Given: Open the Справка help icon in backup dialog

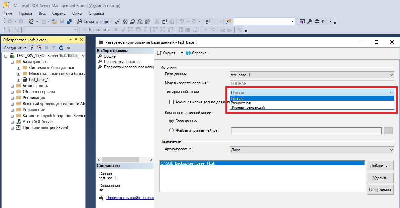Looking at the screenshot, I should [x=196, y=53].
